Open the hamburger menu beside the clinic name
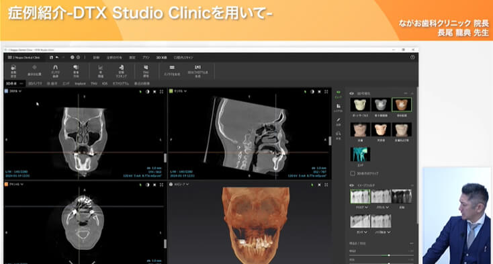 [9, 58]
